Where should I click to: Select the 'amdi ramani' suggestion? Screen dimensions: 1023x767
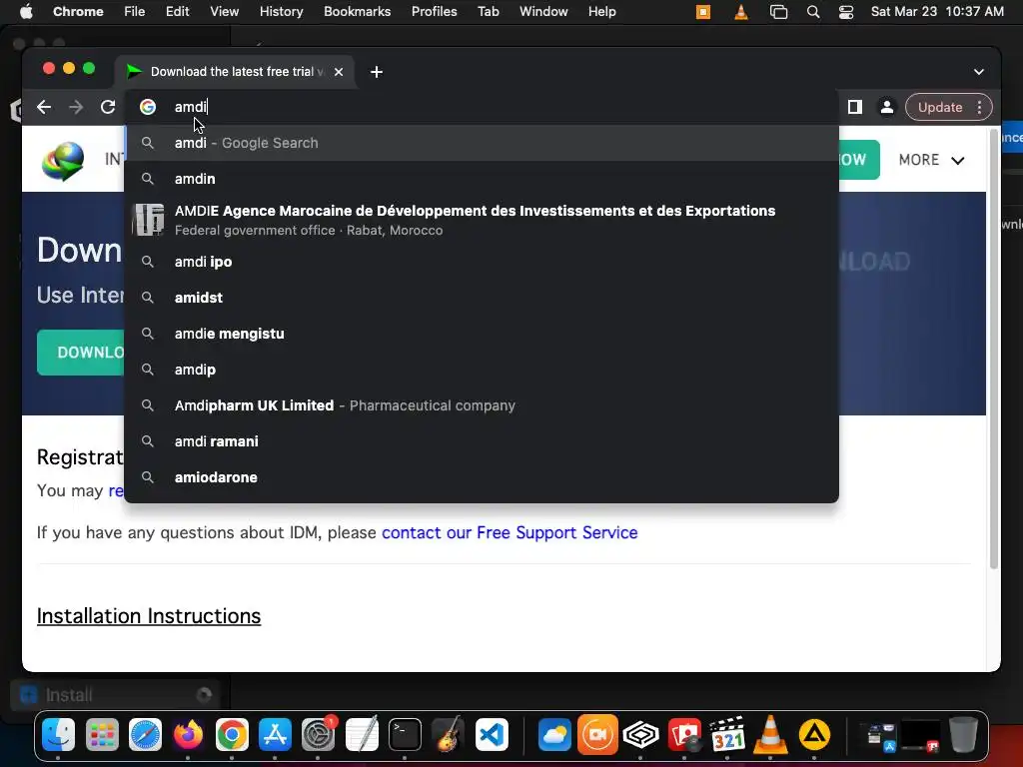click(482, 440)
